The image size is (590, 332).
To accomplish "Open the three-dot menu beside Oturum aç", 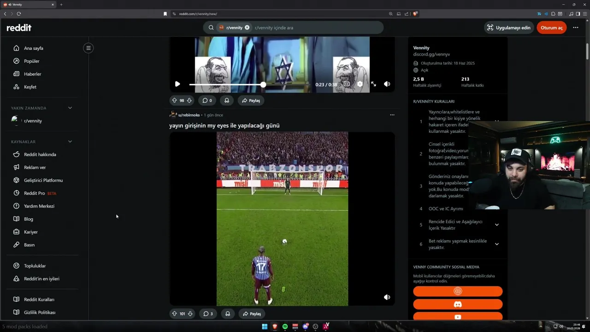I will point(576,28).
